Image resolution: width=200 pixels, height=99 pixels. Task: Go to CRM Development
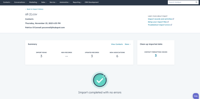[91, 2]
